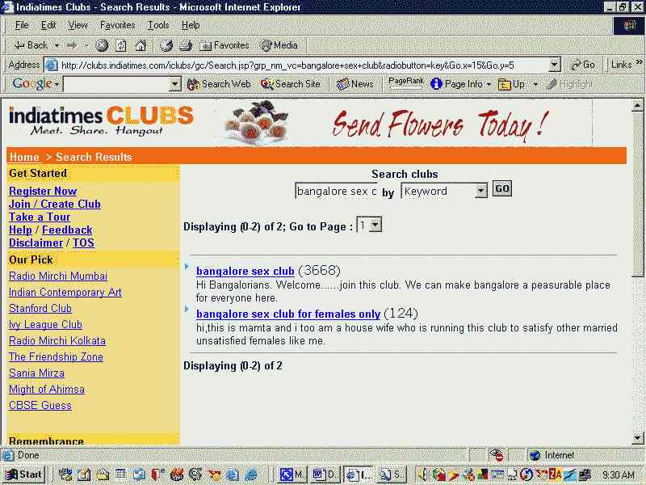Click the Register Now link

(x=43, y=191)
